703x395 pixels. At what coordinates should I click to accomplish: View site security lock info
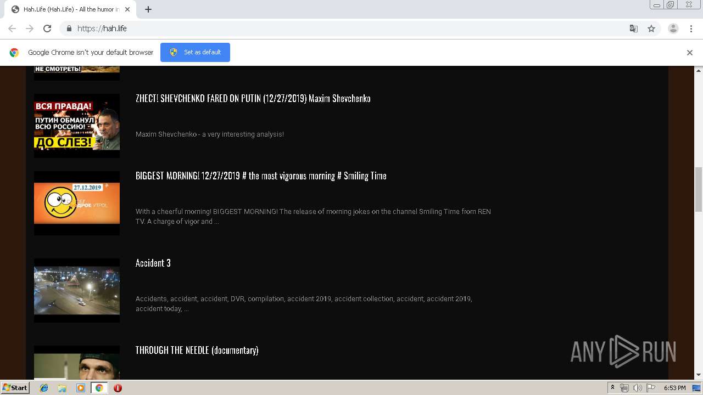[69, 29]
